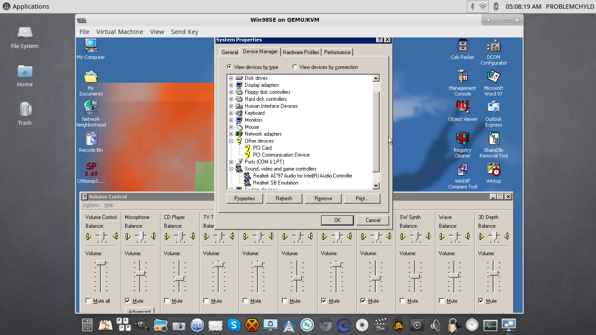
Task: Uncheck Mute under the Microphone column
Action: point(128,301)
